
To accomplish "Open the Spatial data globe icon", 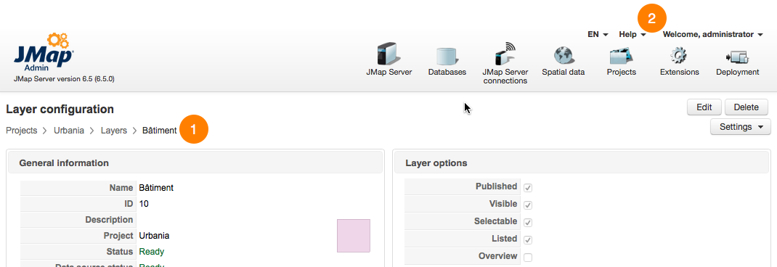I will (564, 55).
